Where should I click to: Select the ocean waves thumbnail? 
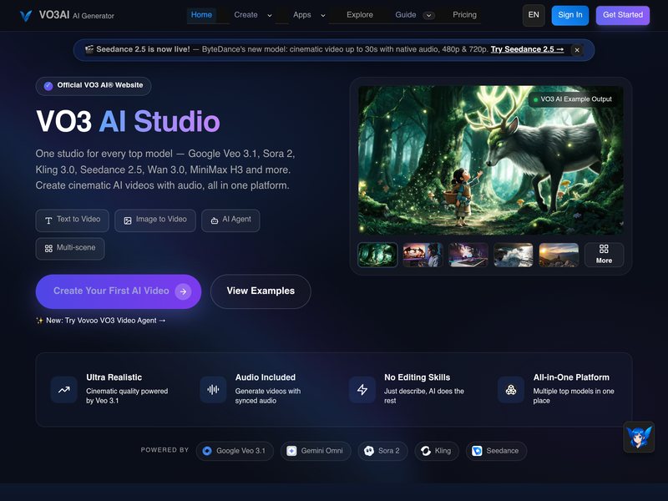click(x=514, y=255)
